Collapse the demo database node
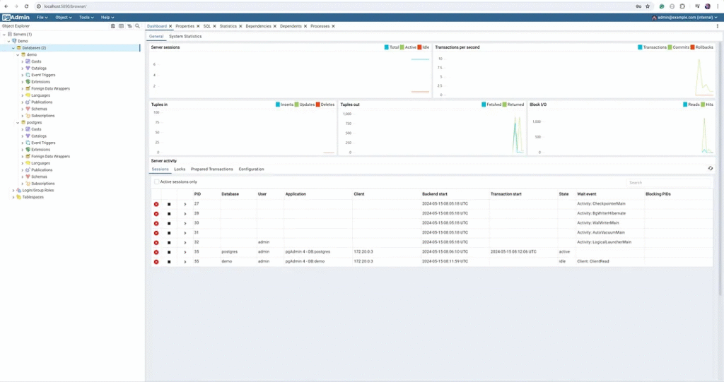Screen dimensions: 724x382 (x=18, y=54)
